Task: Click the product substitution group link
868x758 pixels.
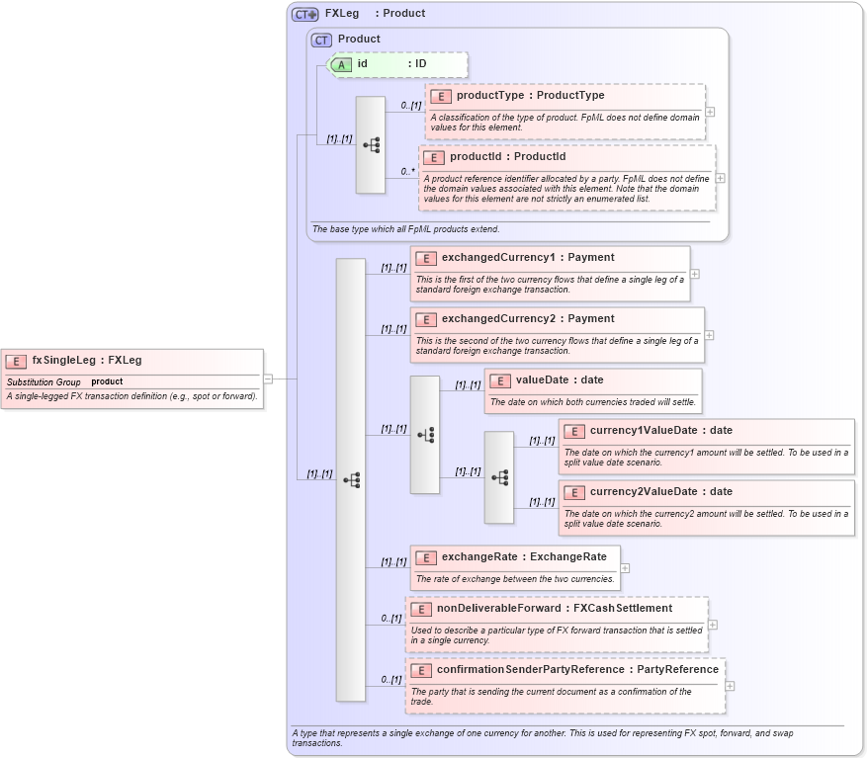Action: click(x=106, y=381)
